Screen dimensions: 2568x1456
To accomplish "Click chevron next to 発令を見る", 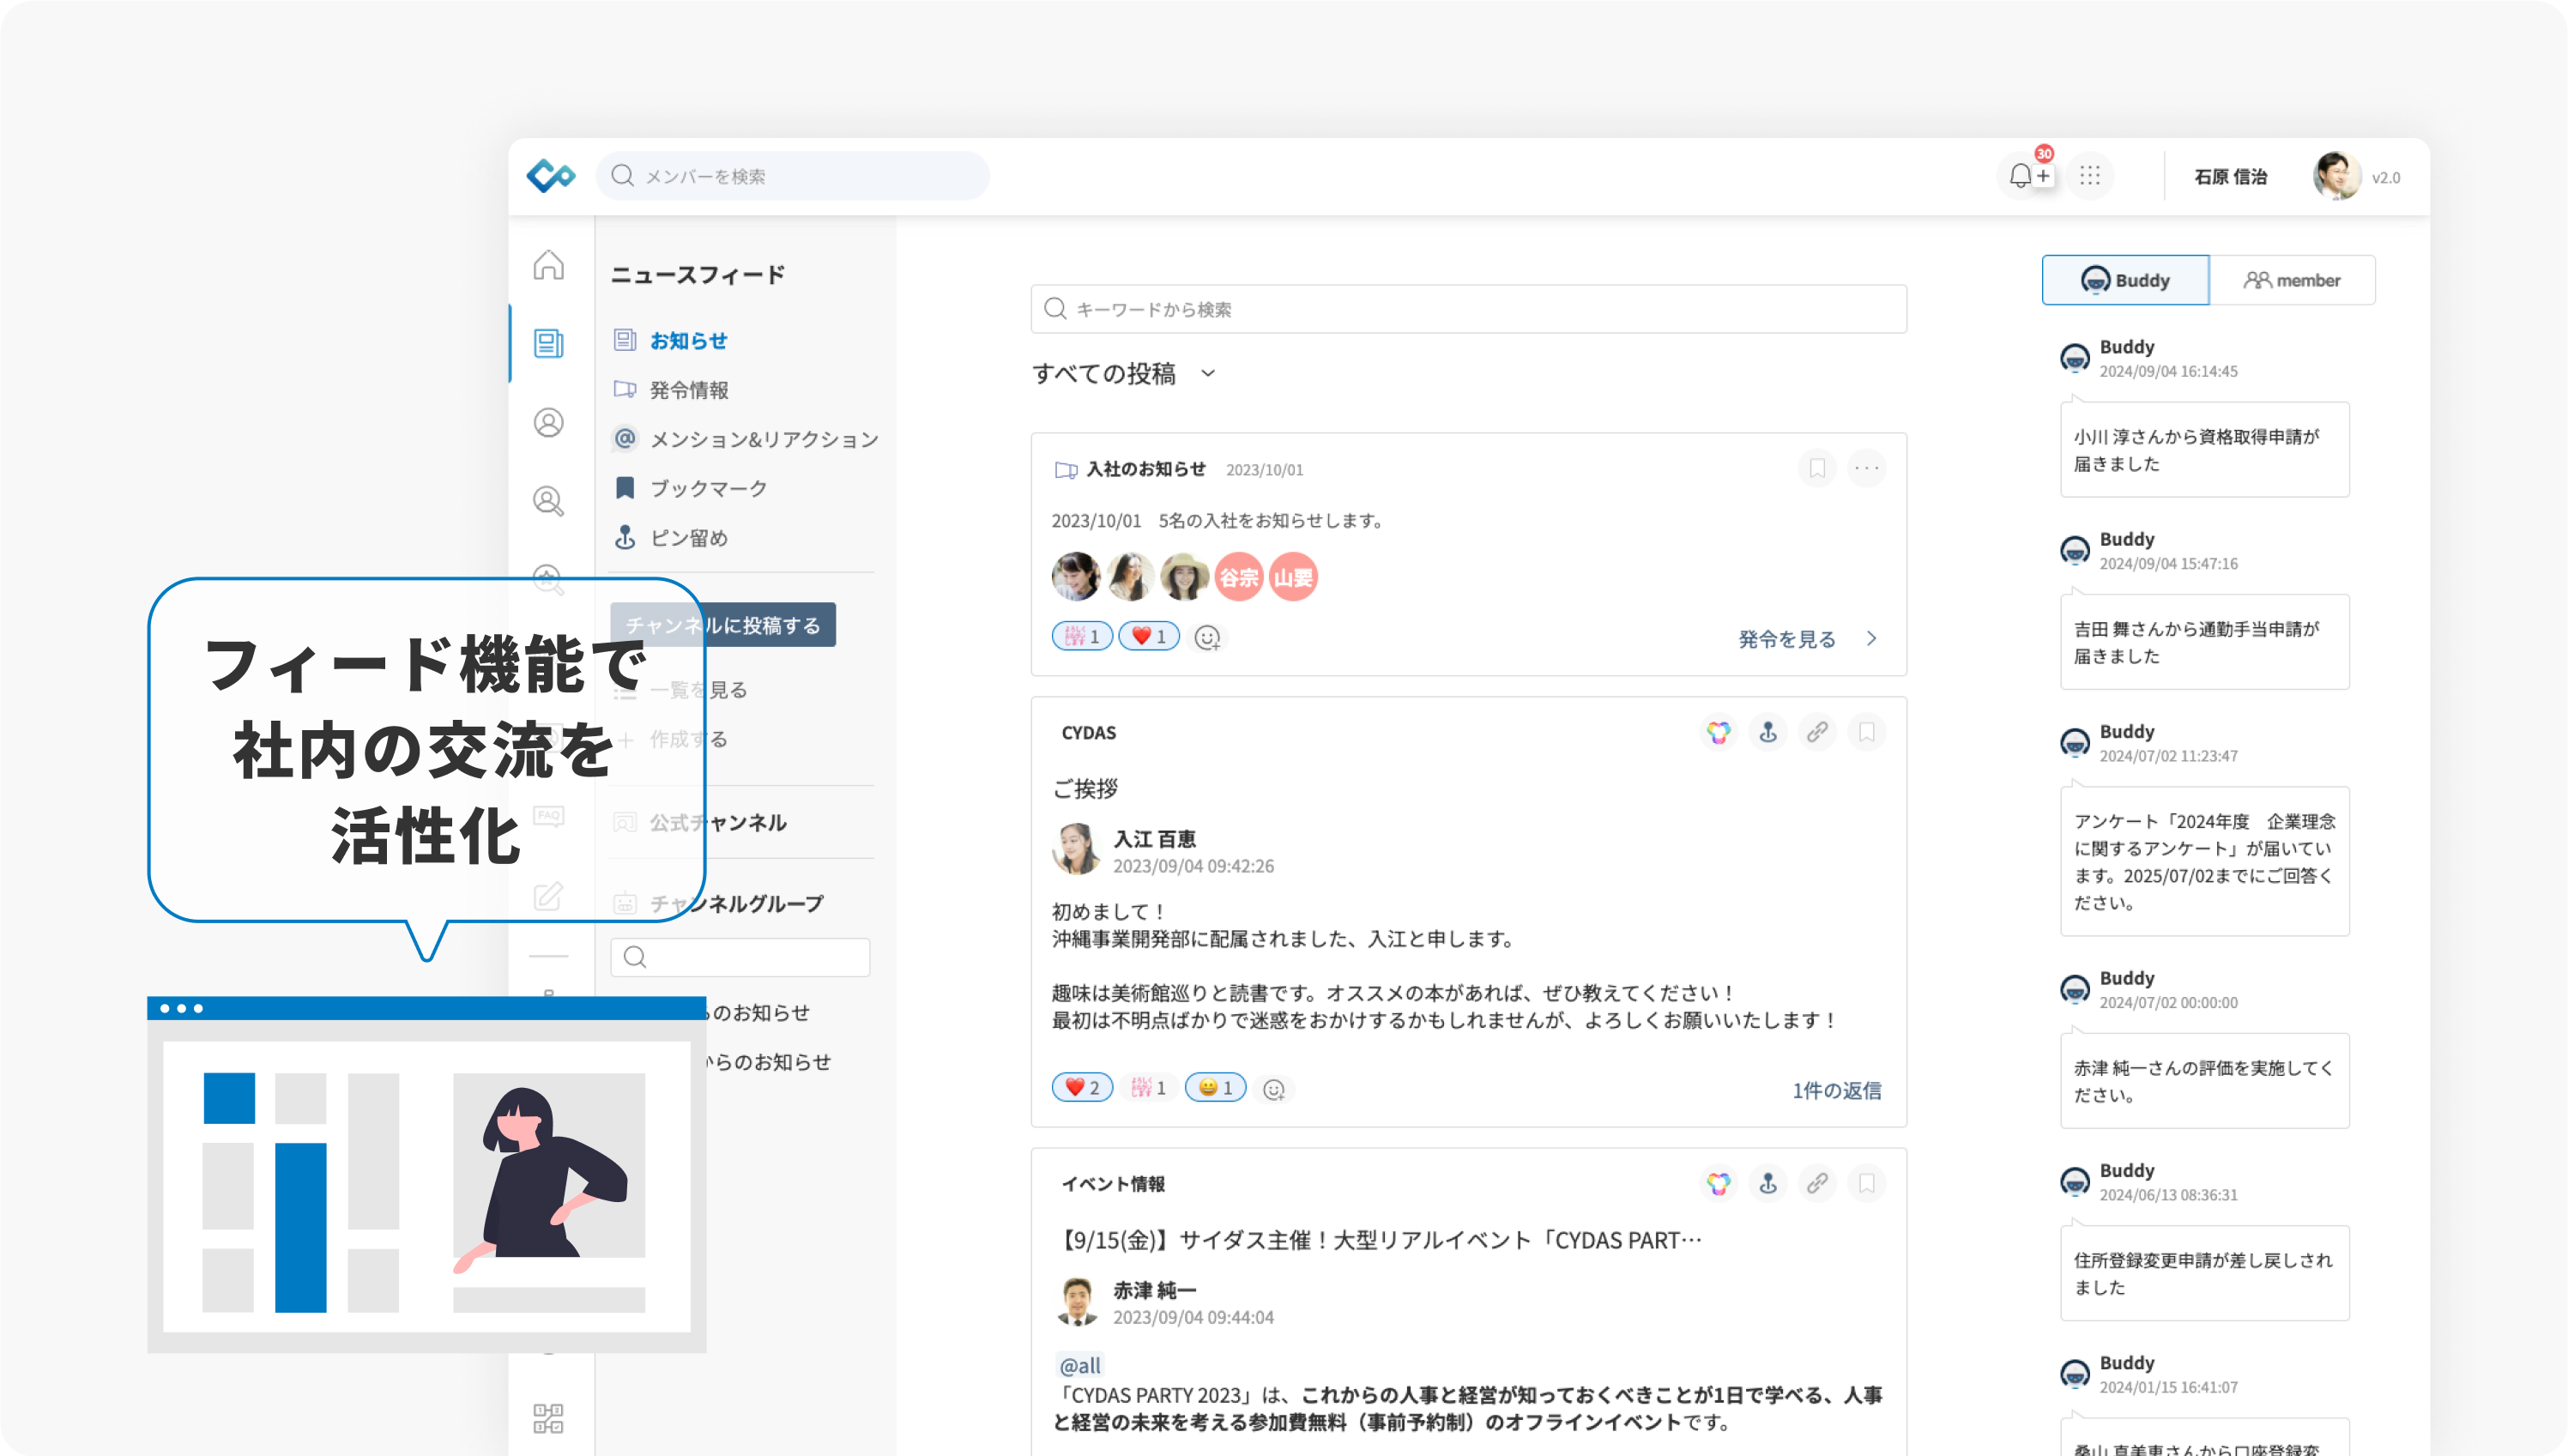I will coord(1871,638).
